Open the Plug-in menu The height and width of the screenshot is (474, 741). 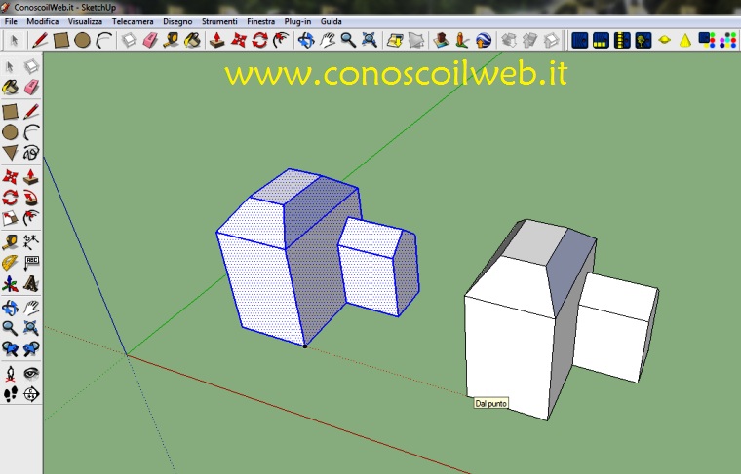click(297, 21)
